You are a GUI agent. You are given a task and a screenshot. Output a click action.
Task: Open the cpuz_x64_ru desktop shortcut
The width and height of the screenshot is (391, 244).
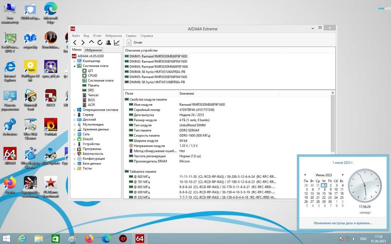[51, 69]
